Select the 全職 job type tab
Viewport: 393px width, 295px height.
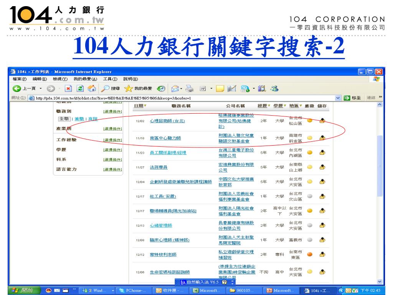[x=64, y=119]
